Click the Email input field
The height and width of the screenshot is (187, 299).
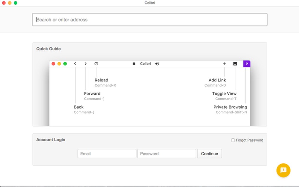pos(107,154)
